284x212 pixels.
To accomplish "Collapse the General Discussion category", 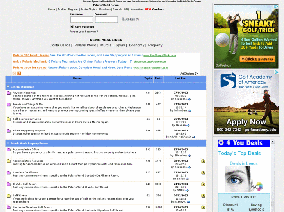I will pyautogui.click(x=8, y=87).
